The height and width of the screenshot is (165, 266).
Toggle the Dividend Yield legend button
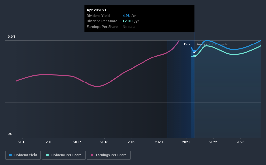(x=23, y=155)
